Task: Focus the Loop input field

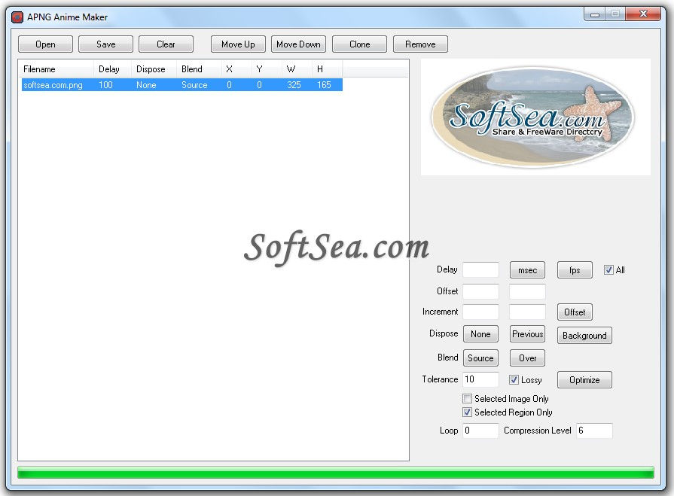Action: coord(480,431)
